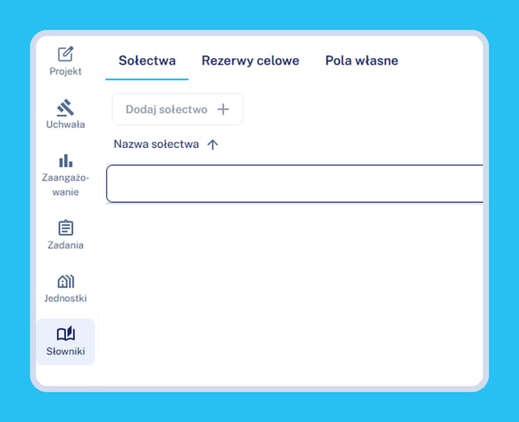Click the Nazwa sołectwa column header
The width and height of the screenshot is (519, 422).
156,144
